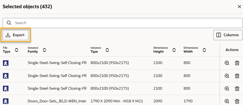Click the Revit file icon in first row
The width and height of the screenshot is (243, 105).
6,63
